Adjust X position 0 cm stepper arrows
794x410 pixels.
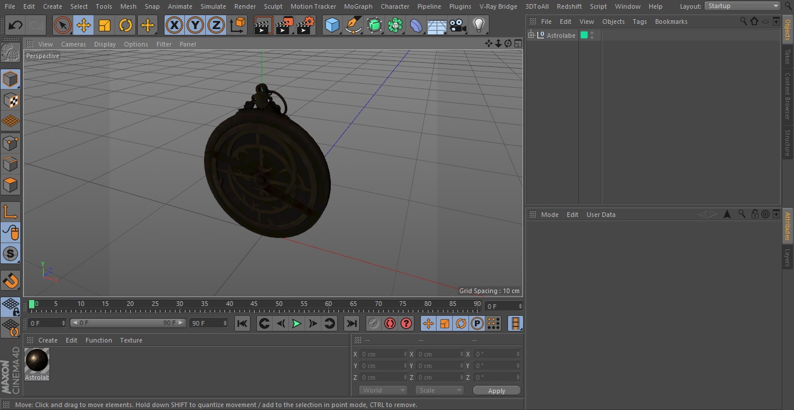(405, 354)
